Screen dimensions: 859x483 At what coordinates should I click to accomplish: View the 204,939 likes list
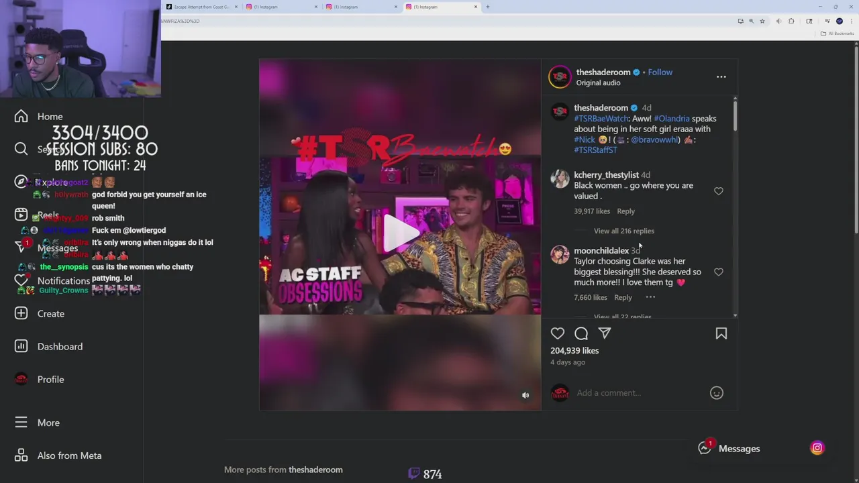574,351
